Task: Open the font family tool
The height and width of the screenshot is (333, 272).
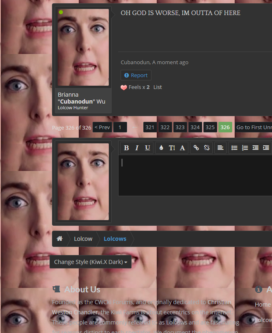Action: 182,148
